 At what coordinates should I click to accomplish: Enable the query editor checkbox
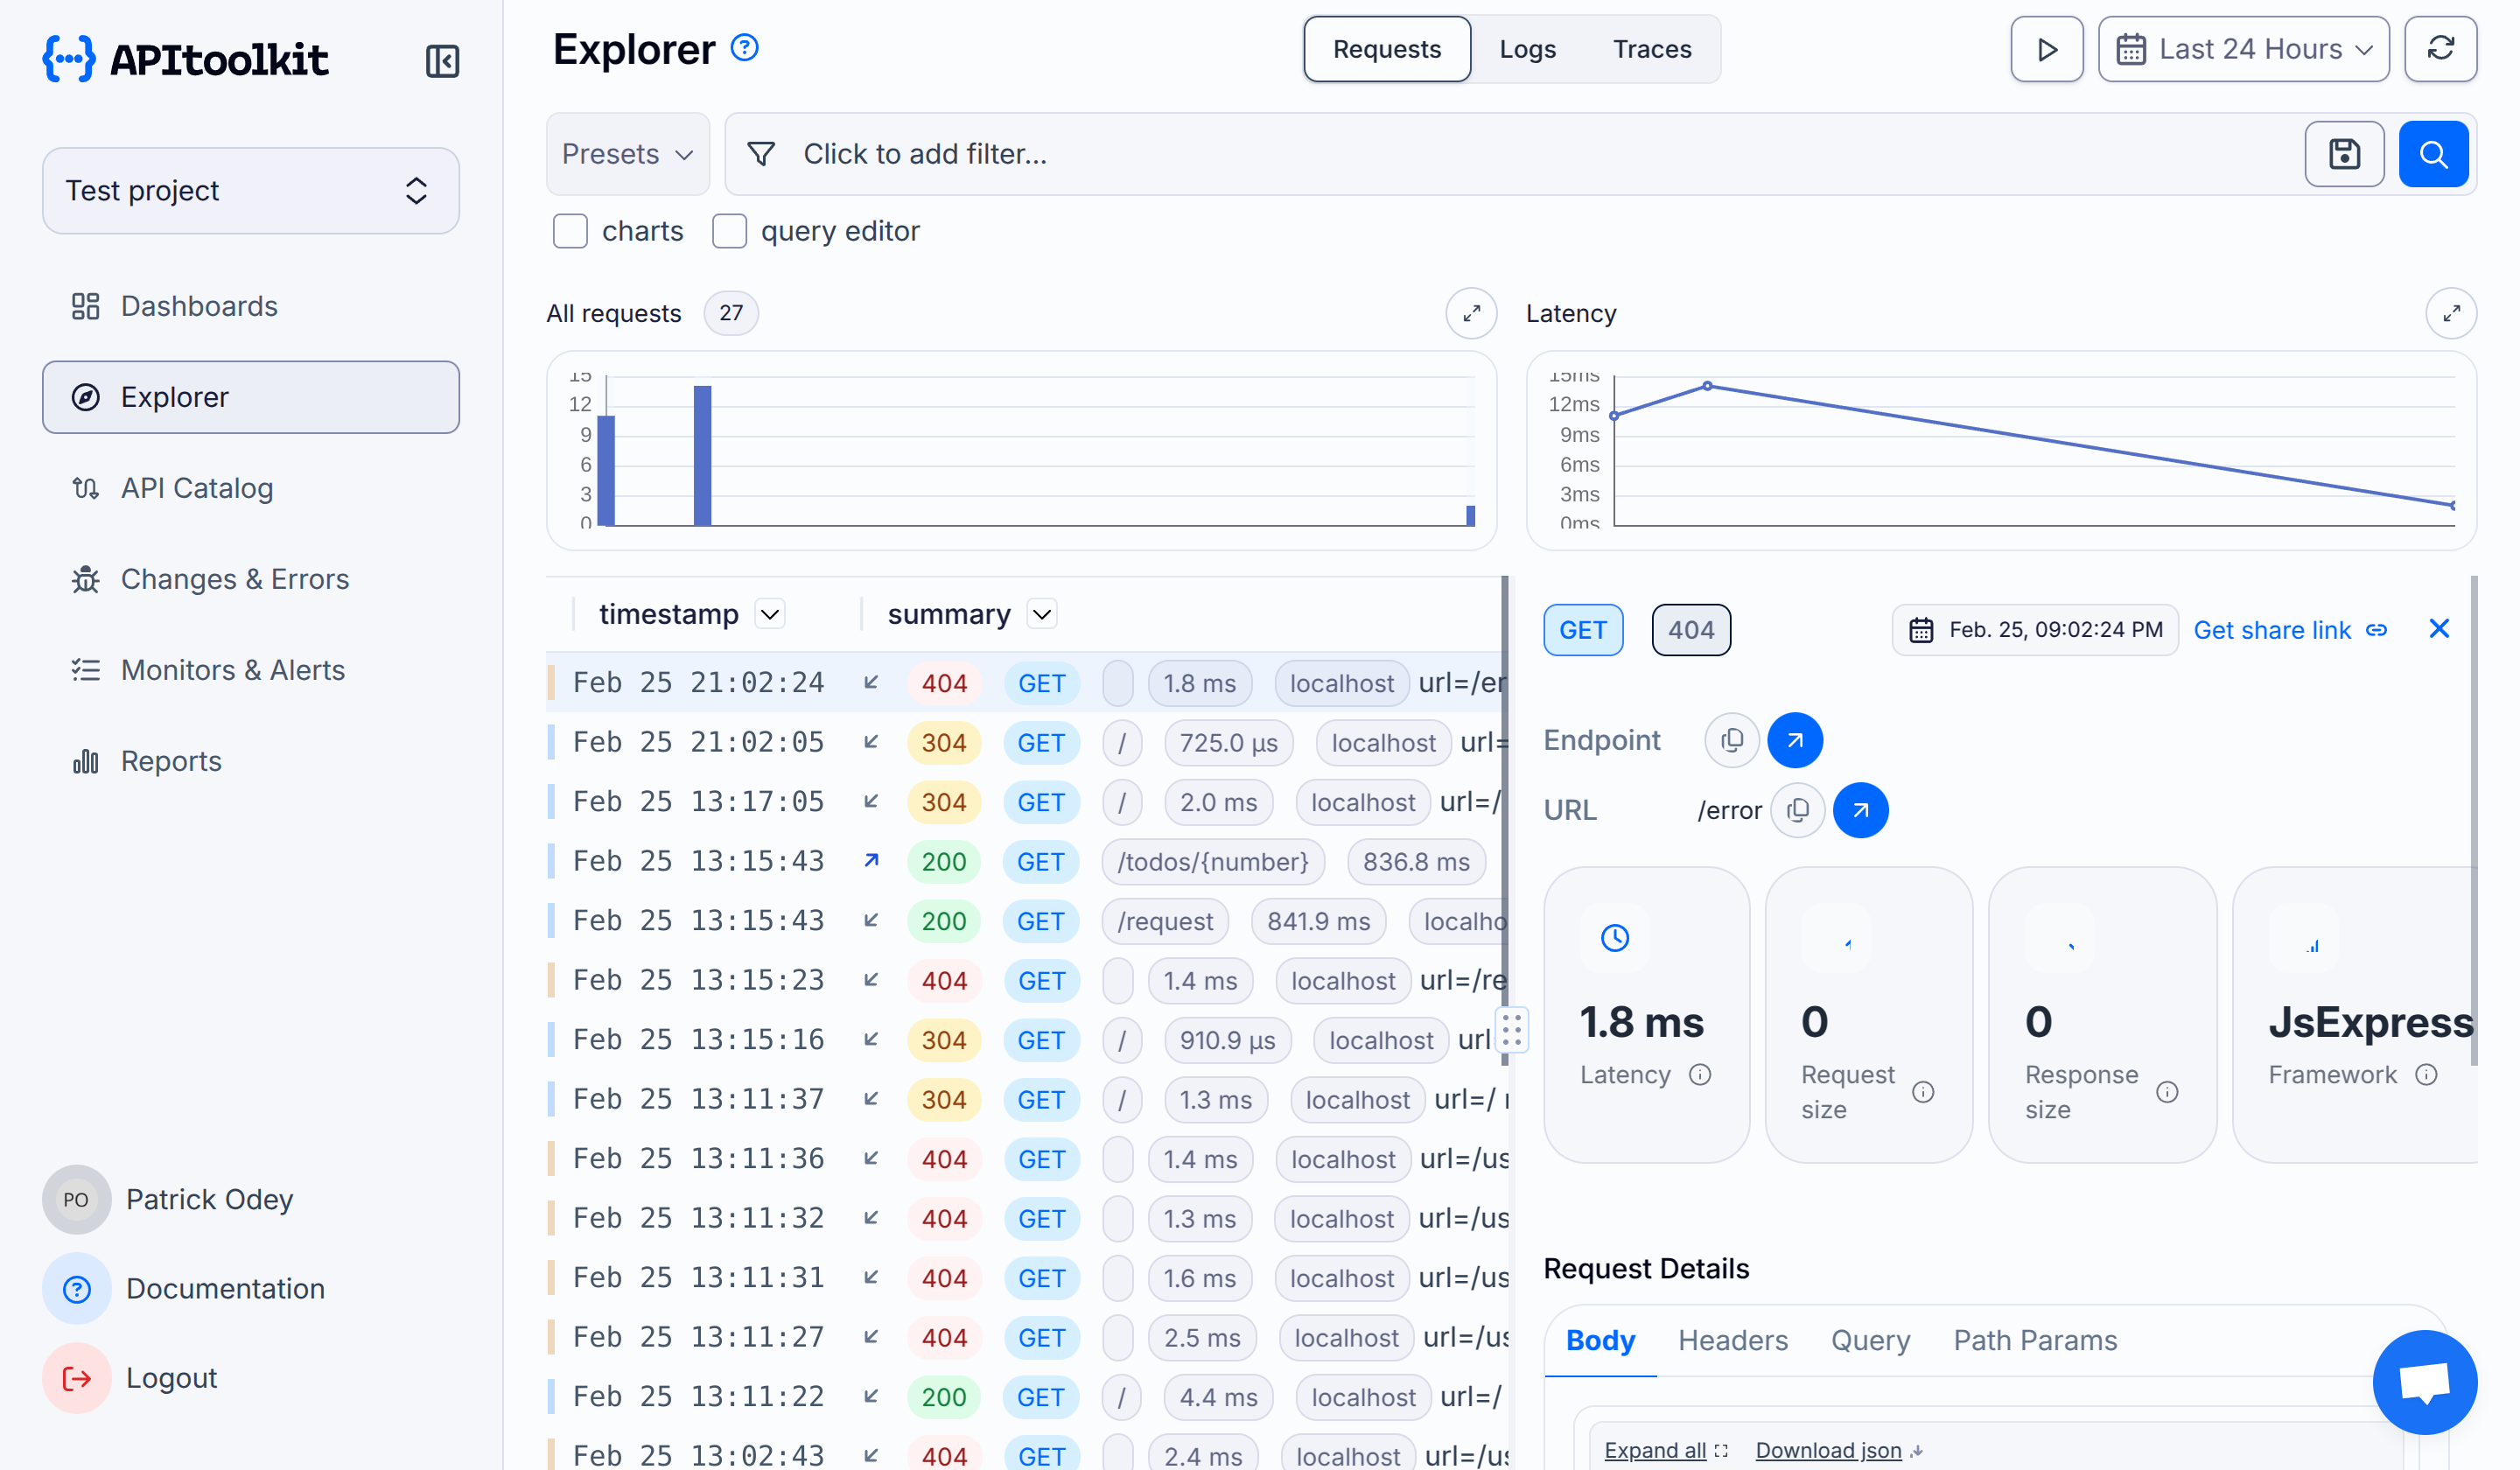coord(730,231)
